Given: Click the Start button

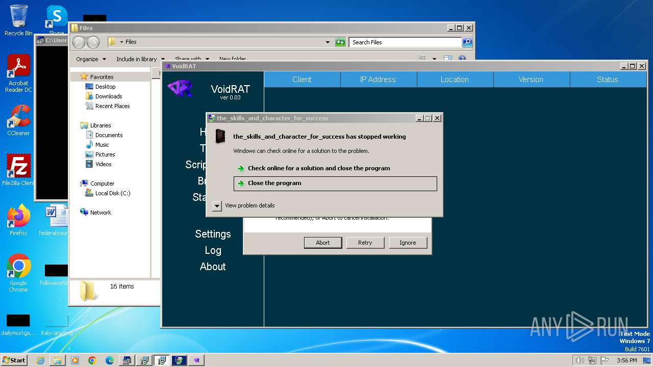Looking at the screenshot, I should pos(14,360).
